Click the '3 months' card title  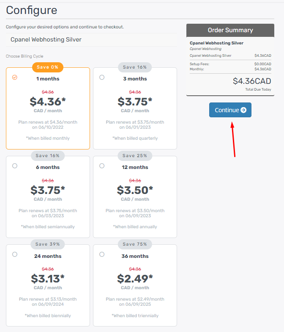(135, 79)
